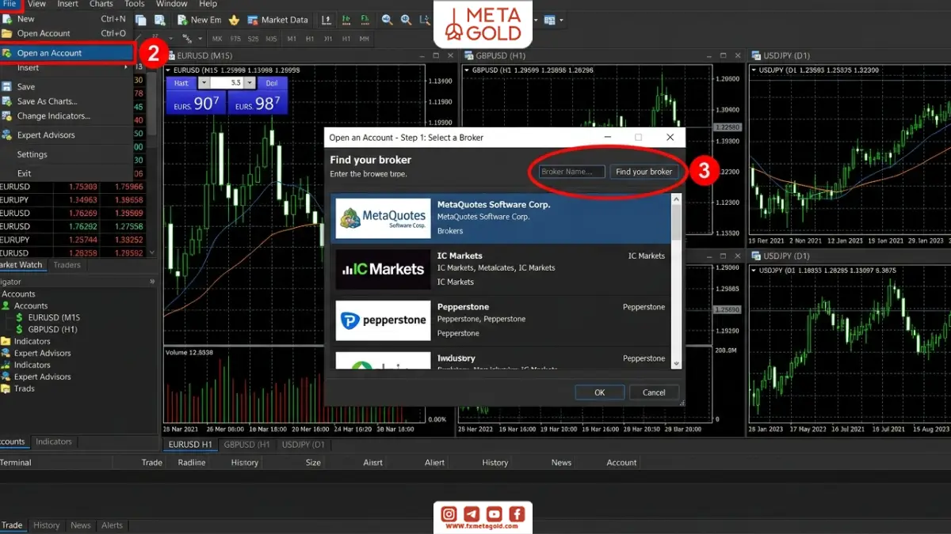Open the lot size dropdown on EURUSD chart

point(250,83)
